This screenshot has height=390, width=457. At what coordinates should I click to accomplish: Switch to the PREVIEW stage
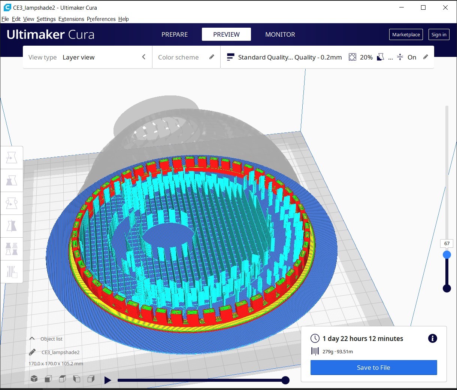point(226,34)
